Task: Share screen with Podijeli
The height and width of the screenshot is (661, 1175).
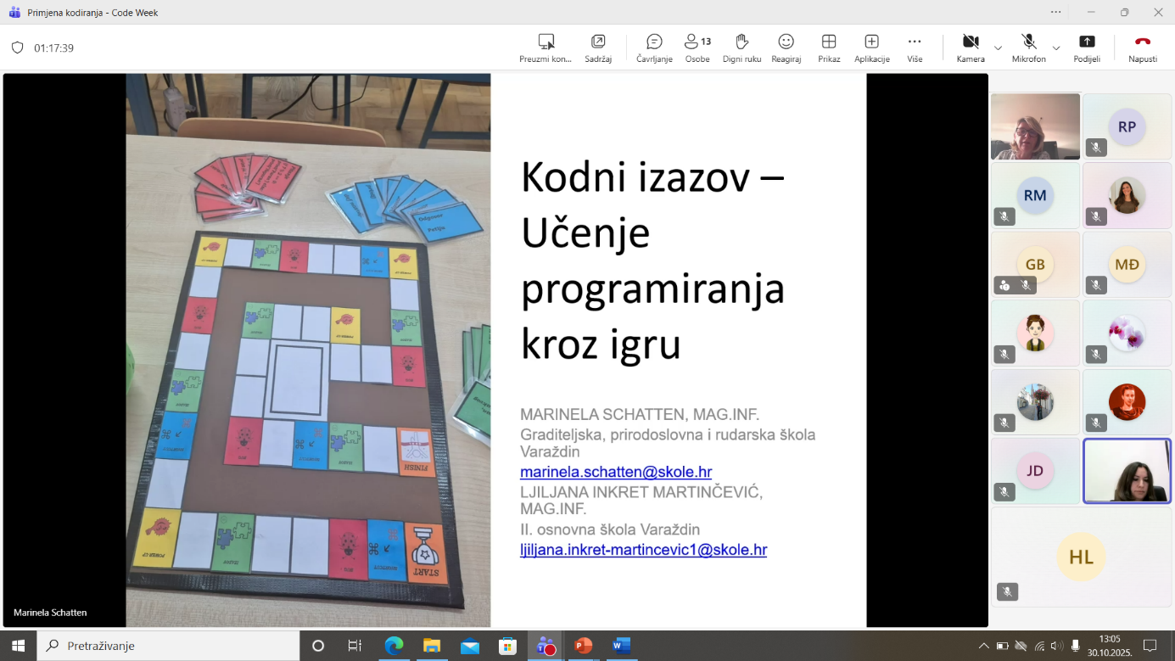Action: tap(1086, 48)
